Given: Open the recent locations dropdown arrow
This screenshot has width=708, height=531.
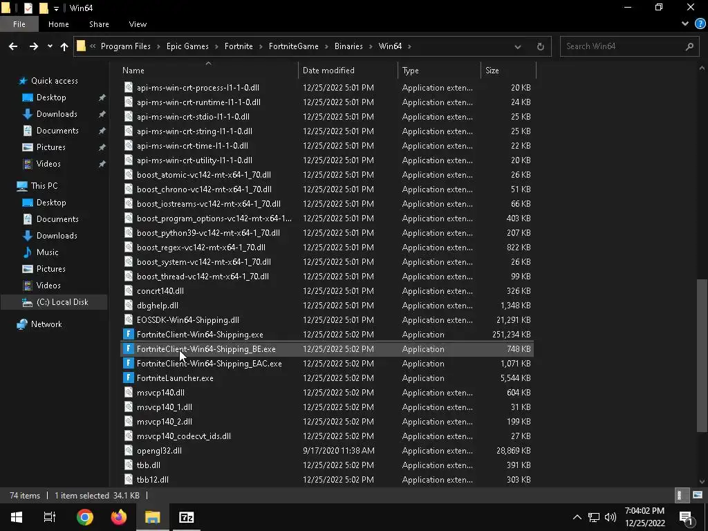Looking at the screenshot, I should click(x=50, y=46).
